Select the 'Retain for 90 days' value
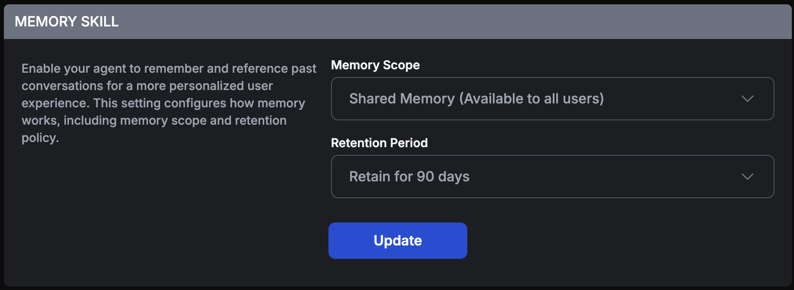Viewport: 794px width, 290px height. [409, 177]
